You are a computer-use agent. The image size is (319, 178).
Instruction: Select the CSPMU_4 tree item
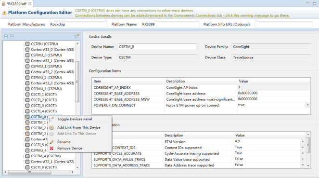[x=38, y=151]
